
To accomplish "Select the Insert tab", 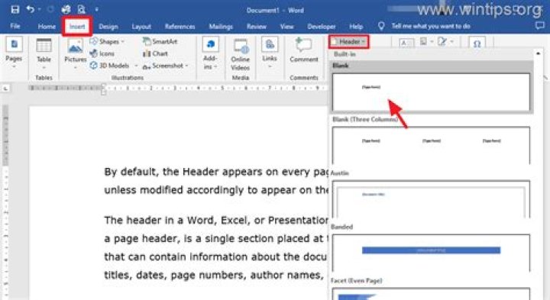I will [77, 26].
